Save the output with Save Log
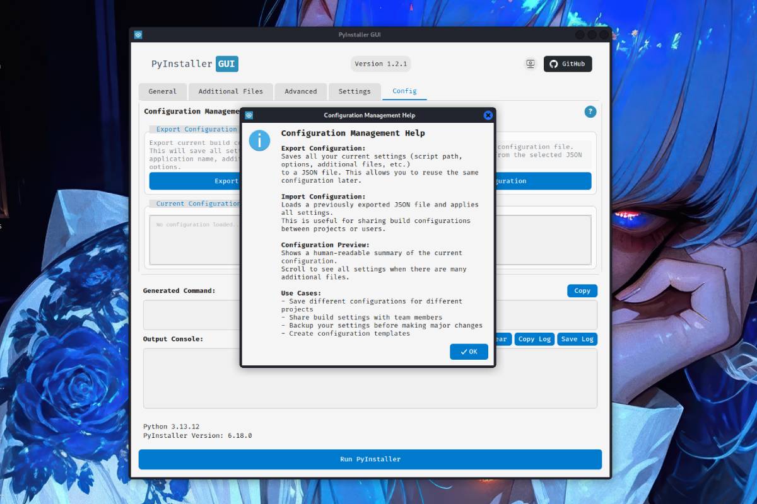757x504 pixels. tap(577, 339)
